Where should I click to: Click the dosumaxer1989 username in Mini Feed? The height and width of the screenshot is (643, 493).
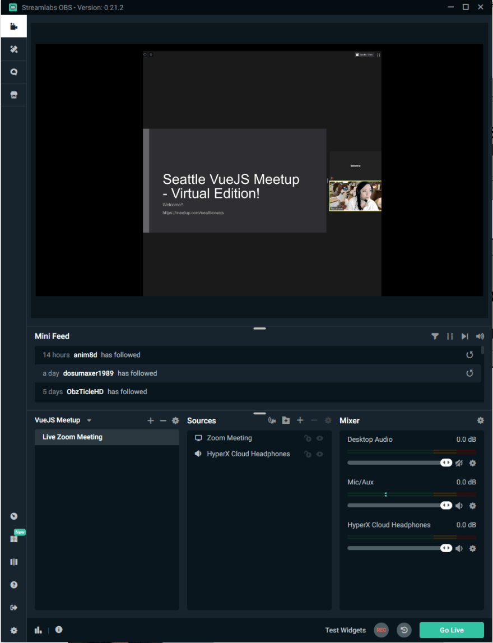tap(88, 373)
